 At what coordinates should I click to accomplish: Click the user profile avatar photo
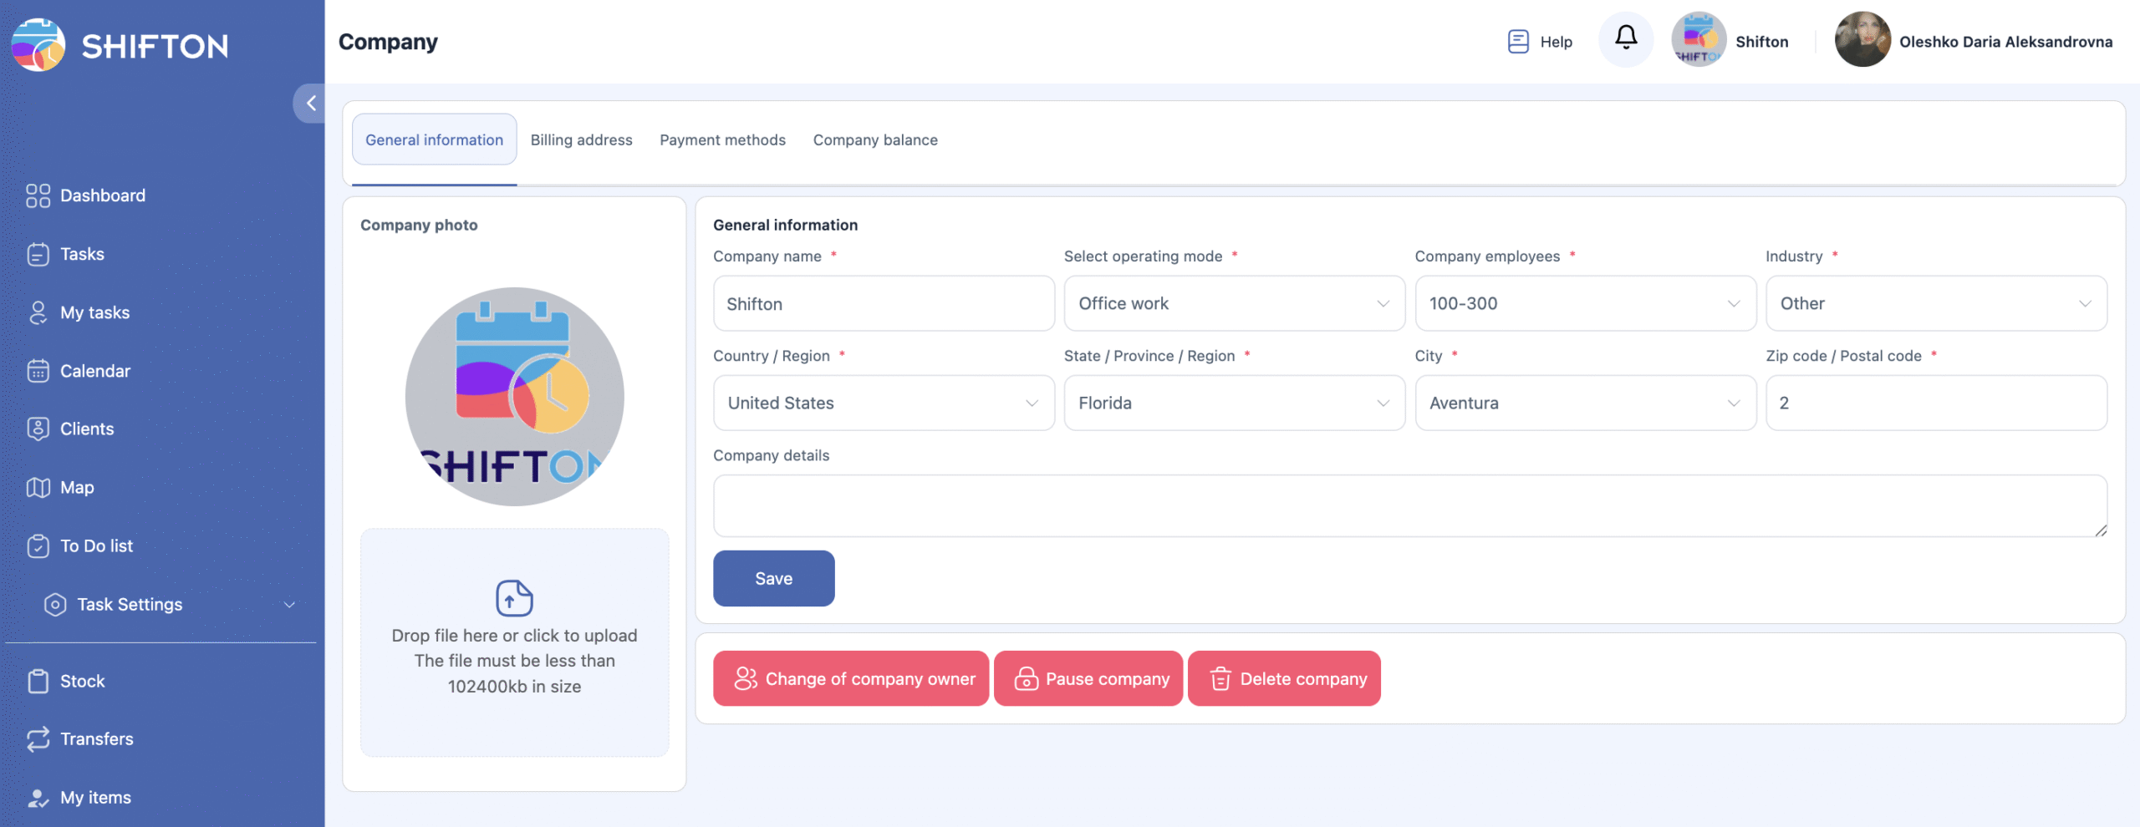pos(1862,40)
